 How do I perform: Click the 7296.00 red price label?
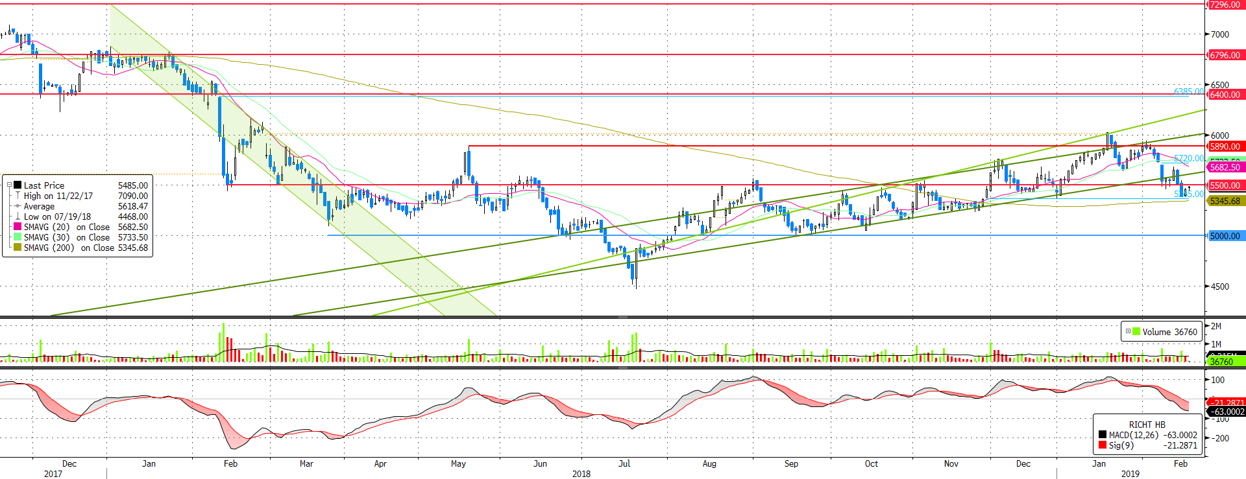pyautogui.click(x=1225, y=5)
